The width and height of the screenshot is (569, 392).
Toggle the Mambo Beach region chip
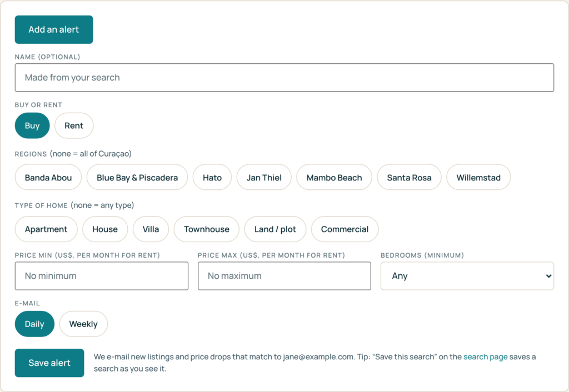(334, 177)
